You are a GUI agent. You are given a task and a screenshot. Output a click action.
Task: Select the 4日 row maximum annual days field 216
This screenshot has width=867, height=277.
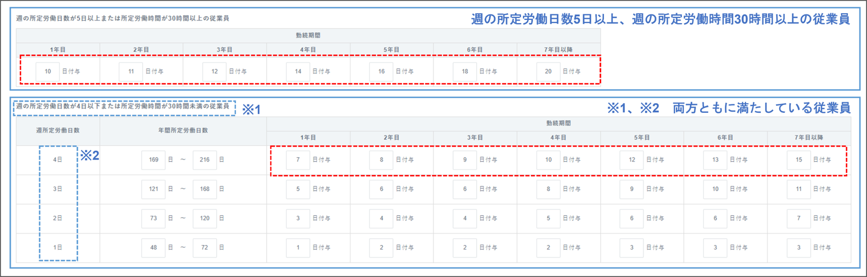coord(205,160)
